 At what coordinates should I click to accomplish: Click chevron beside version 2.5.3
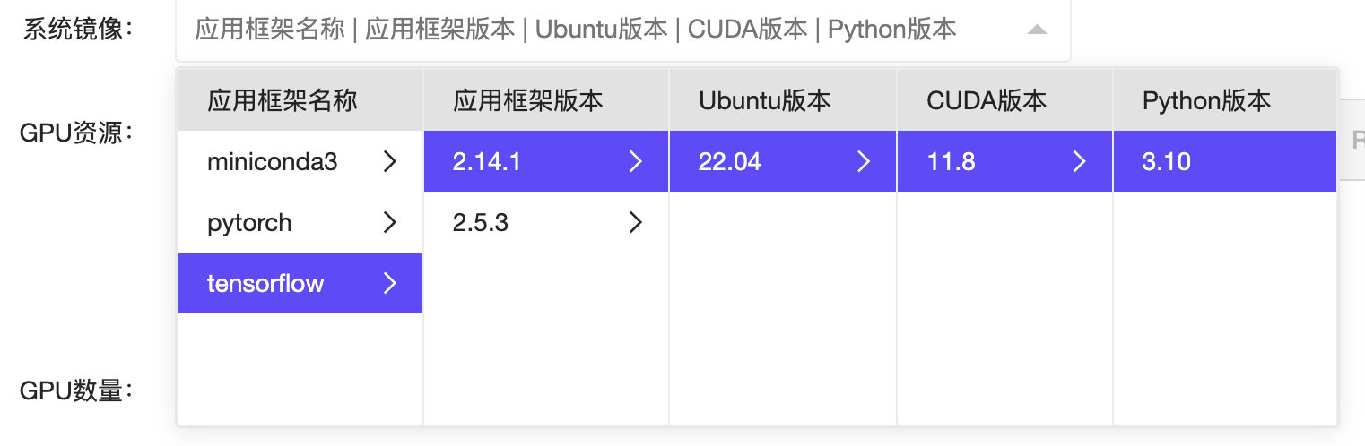636,223
